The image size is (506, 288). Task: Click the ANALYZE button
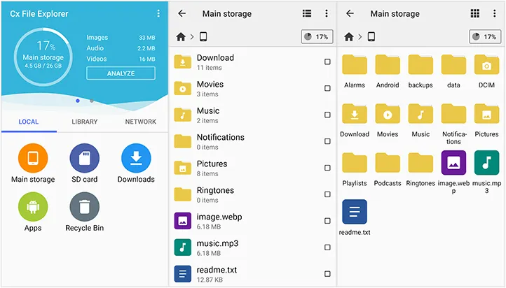121,73
